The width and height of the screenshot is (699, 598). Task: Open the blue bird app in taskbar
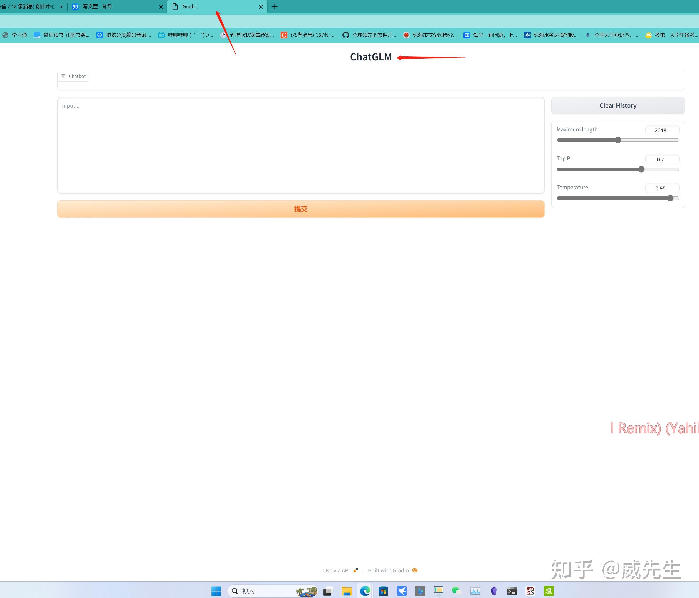coord(402,591)
